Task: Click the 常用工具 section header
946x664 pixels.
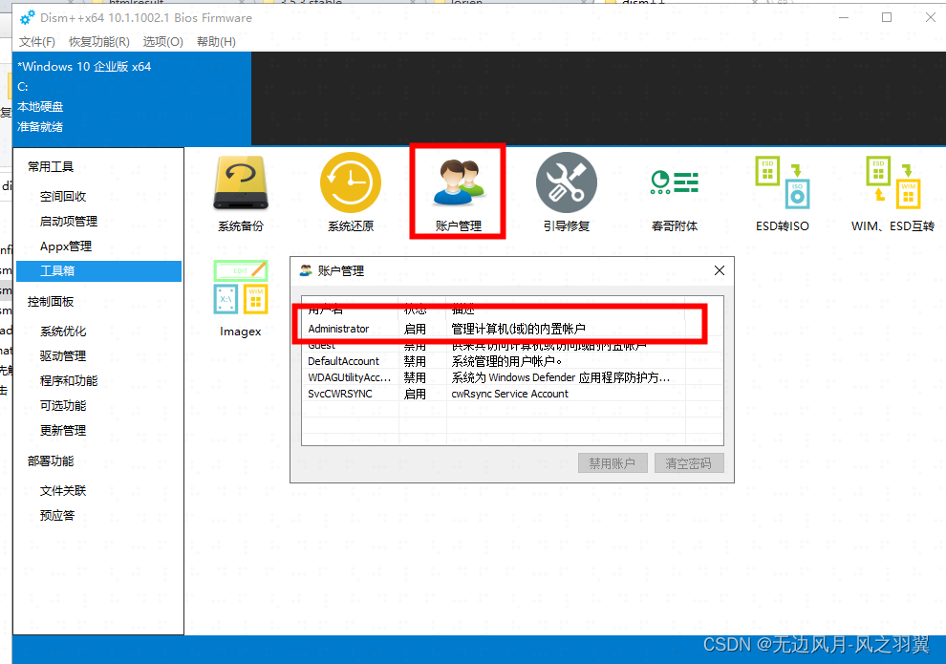Action: pos(51,166)
